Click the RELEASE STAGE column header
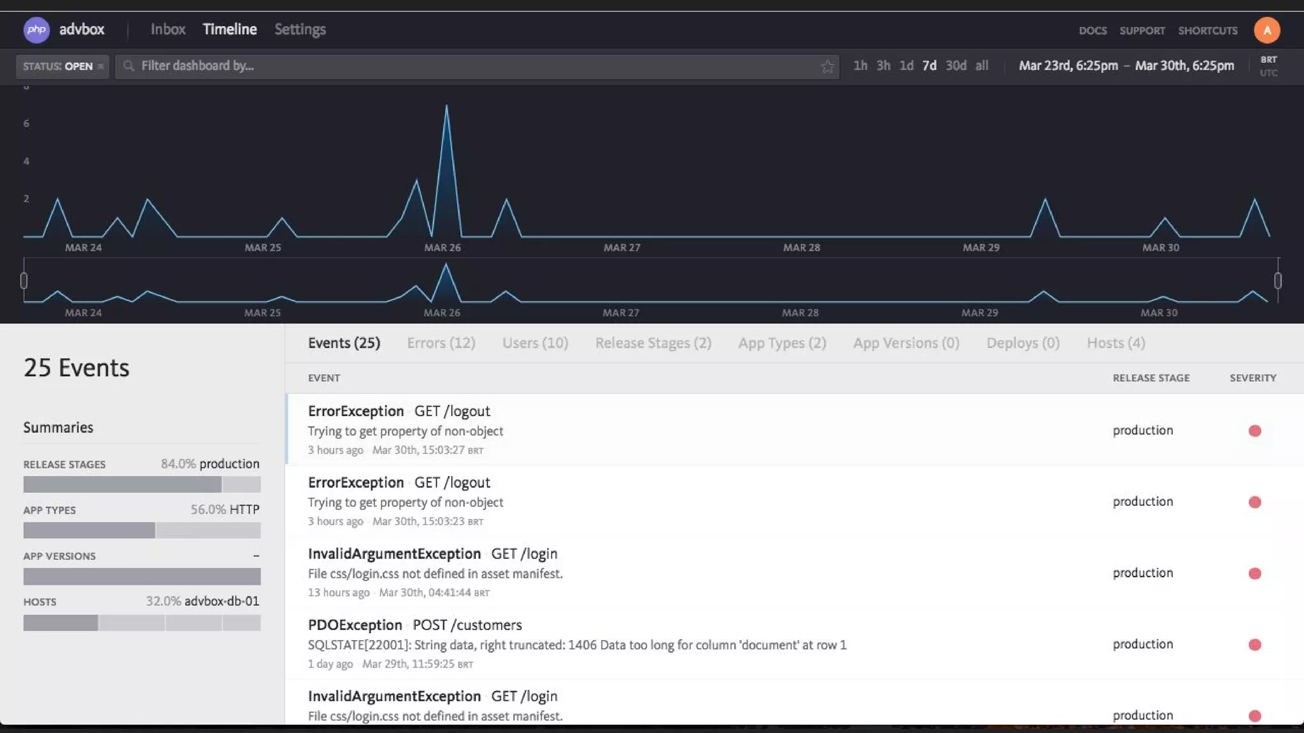Image resolution: width=1304 pixels, height=733 pixels. pyautogui.click(x=1151, y=378)
